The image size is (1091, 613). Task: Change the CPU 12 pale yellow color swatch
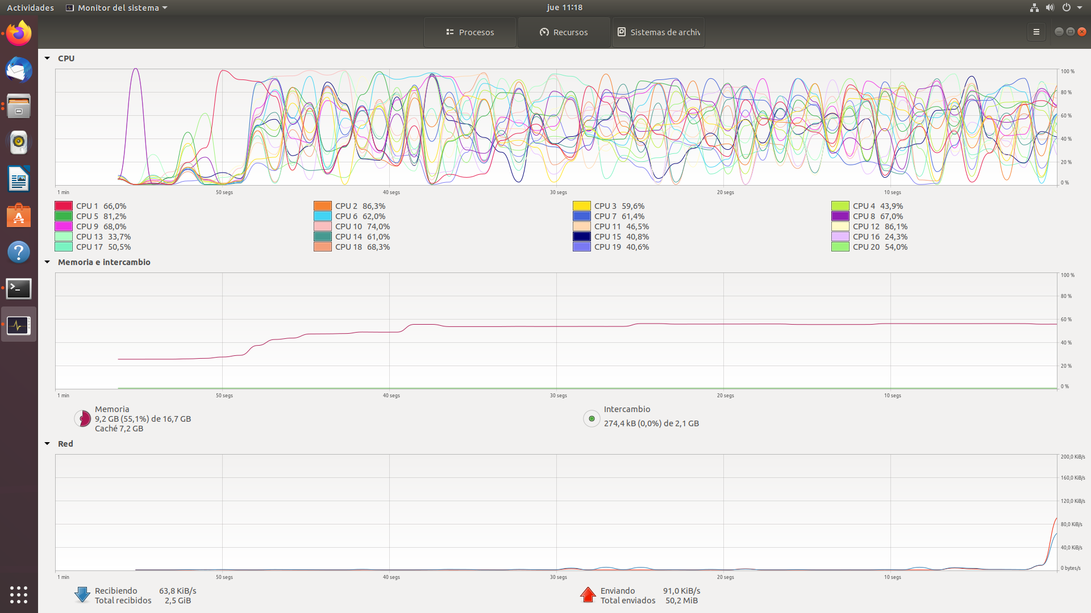tap(840, 226)
